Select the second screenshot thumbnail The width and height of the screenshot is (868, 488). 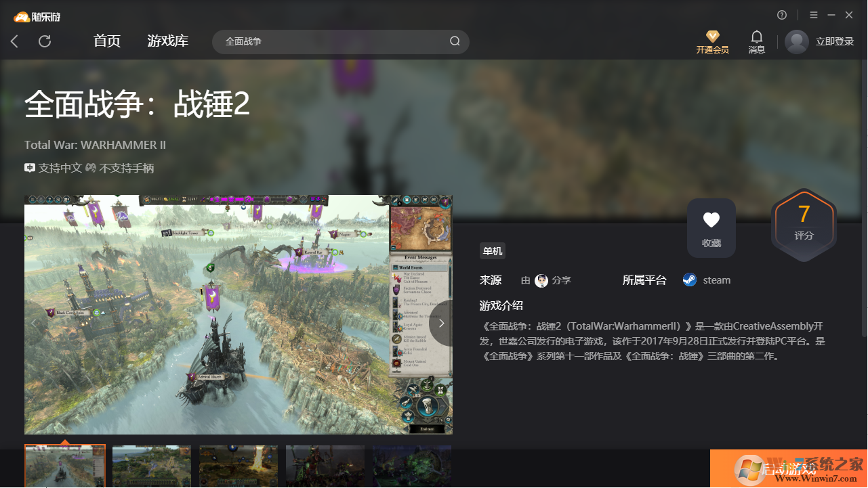tap(151, 466)
